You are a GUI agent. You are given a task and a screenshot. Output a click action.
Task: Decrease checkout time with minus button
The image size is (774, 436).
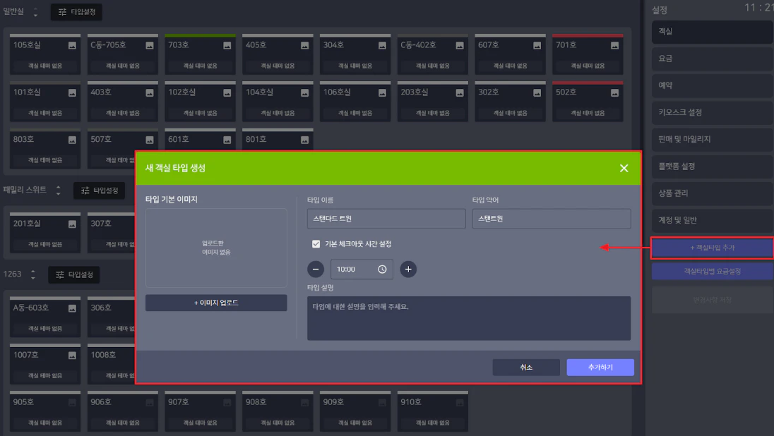point(316,270)
